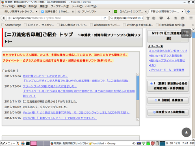Open the ダウンロード & 変更履歴 link

pos(167,70)
